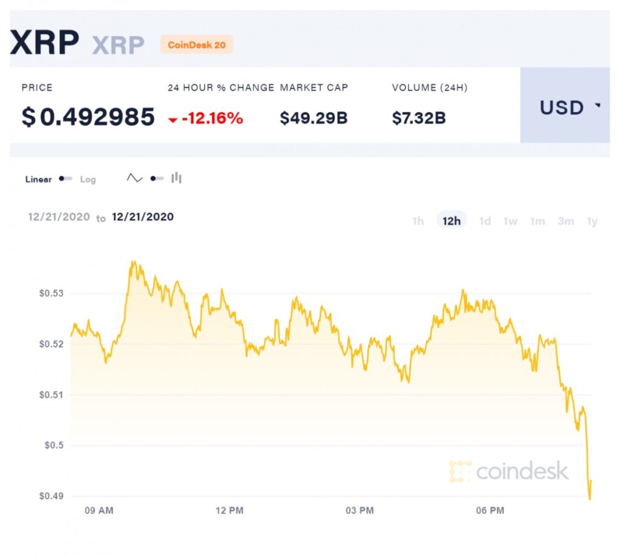This screenshot has height=556, width=620.
Task: Select the 1w time range
Action: (x=510, y=221)
